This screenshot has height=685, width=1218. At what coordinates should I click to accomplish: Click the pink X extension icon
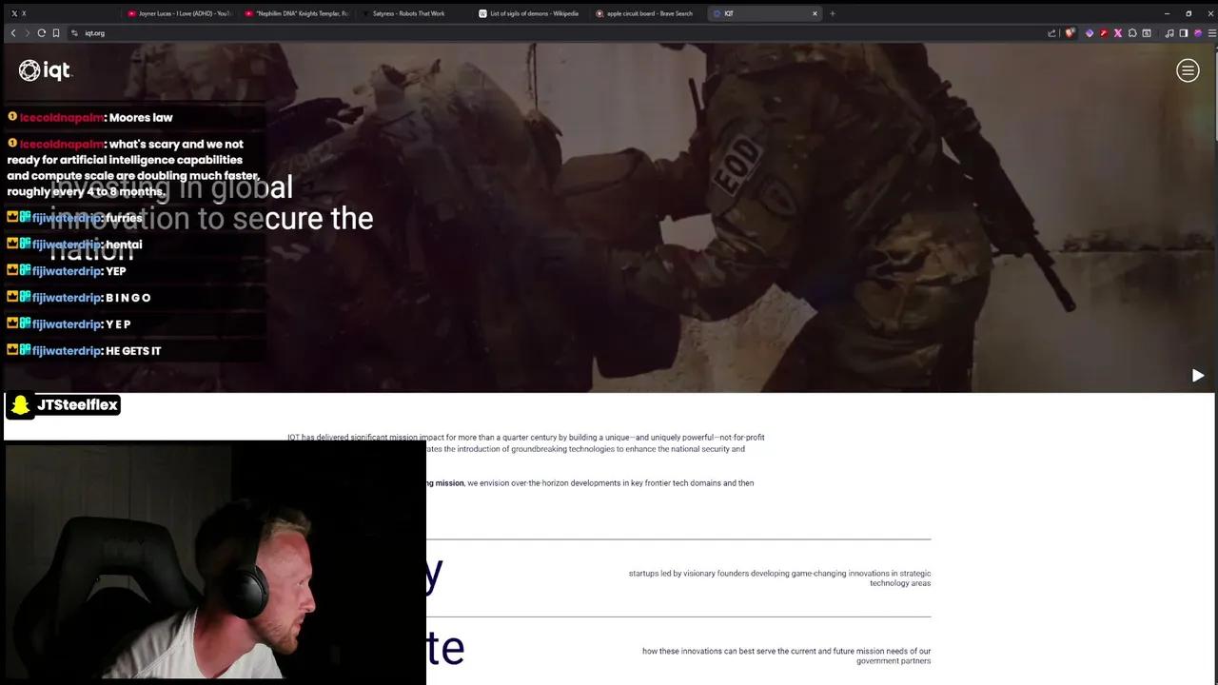[1118, 33]
